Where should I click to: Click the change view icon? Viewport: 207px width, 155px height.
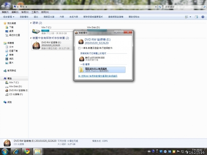coord(186,17)
